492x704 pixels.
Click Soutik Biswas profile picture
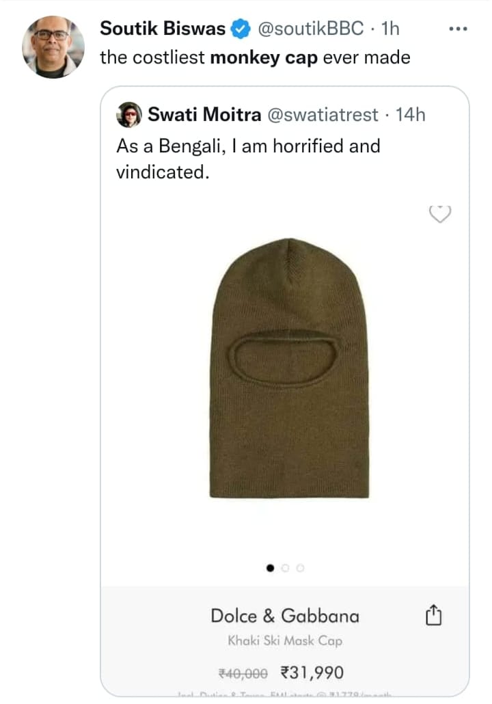tap(53, 46)
